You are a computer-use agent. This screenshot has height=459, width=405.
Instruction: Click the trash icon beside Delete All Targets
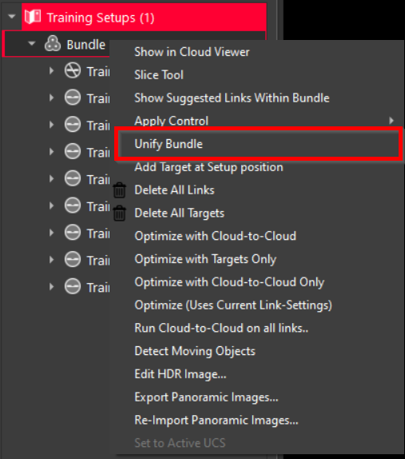[120, 213]
